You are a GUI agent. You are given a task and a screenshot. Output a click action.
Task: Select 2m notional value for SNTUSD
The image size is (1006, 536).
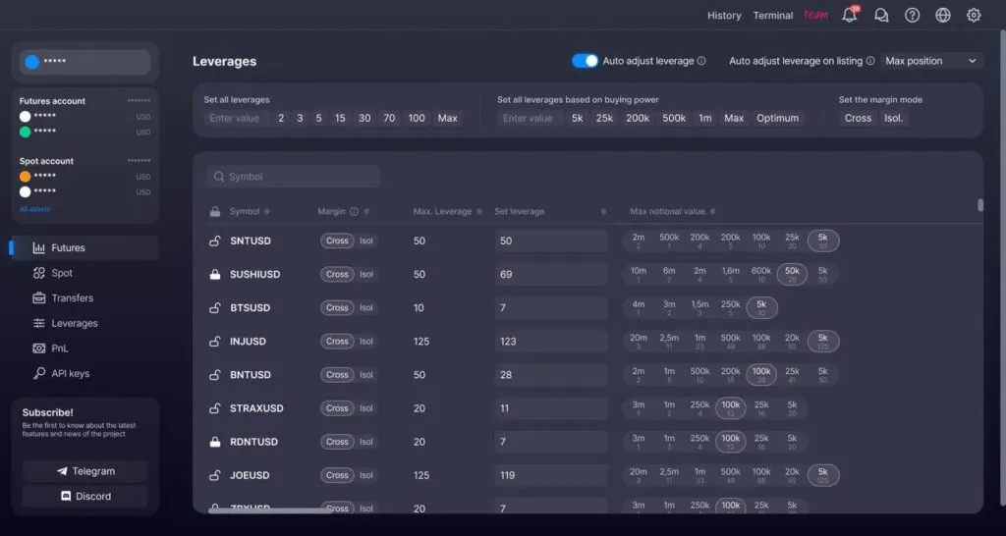[x=639, y=241]
